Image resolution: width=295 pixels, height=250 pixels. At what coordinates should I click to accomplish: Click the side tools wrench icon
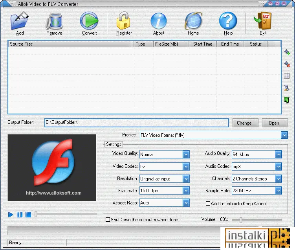tap(287, 88)
